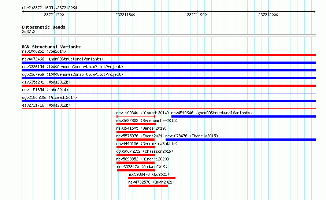Viewport: 326px width, 200px height.
Task: Open nsv1151854 (John2014) variant label
Action: pos(45,90)
